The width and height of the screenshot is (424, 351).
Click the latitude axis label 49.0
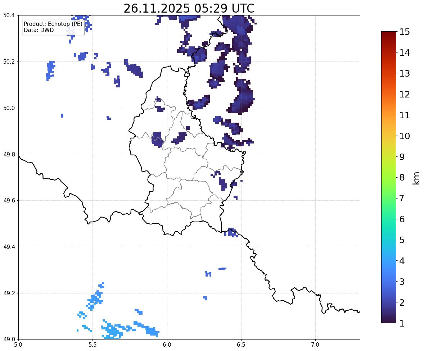pyautogui.click(x=9, y=339)
